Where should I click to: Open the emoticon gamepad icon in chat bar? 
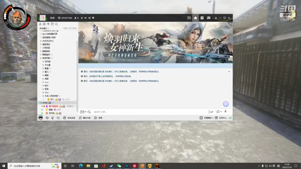tap(82, 112)
